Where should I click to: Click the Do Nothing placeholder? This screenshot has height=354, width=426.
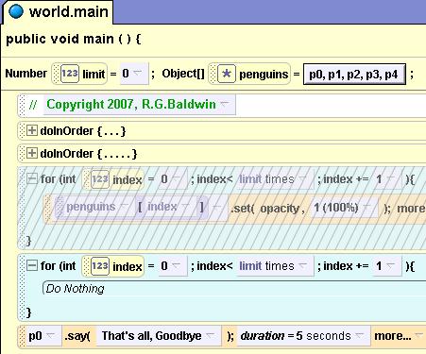coord(75,289)
